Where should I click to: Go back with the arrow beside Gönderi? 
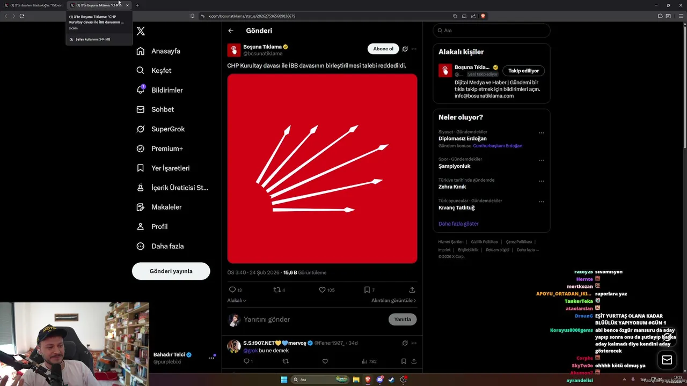231,31
